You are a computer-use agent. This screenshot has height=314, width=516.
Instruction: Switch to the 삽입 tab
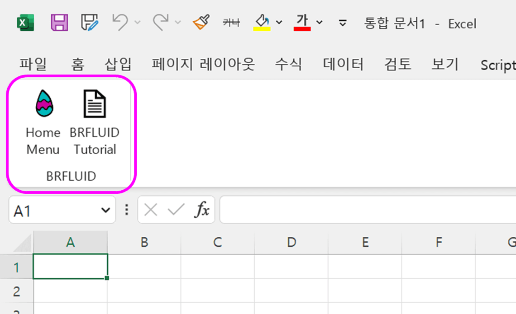(x=118, y=64)
